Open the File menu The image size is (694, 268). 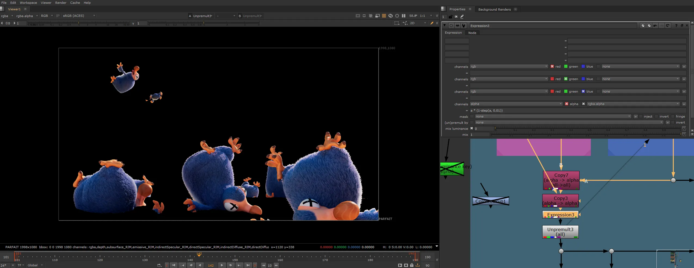[x=4, y=3]
